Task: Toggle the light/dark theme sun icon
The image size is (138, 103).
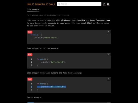Action: point(104,4)
